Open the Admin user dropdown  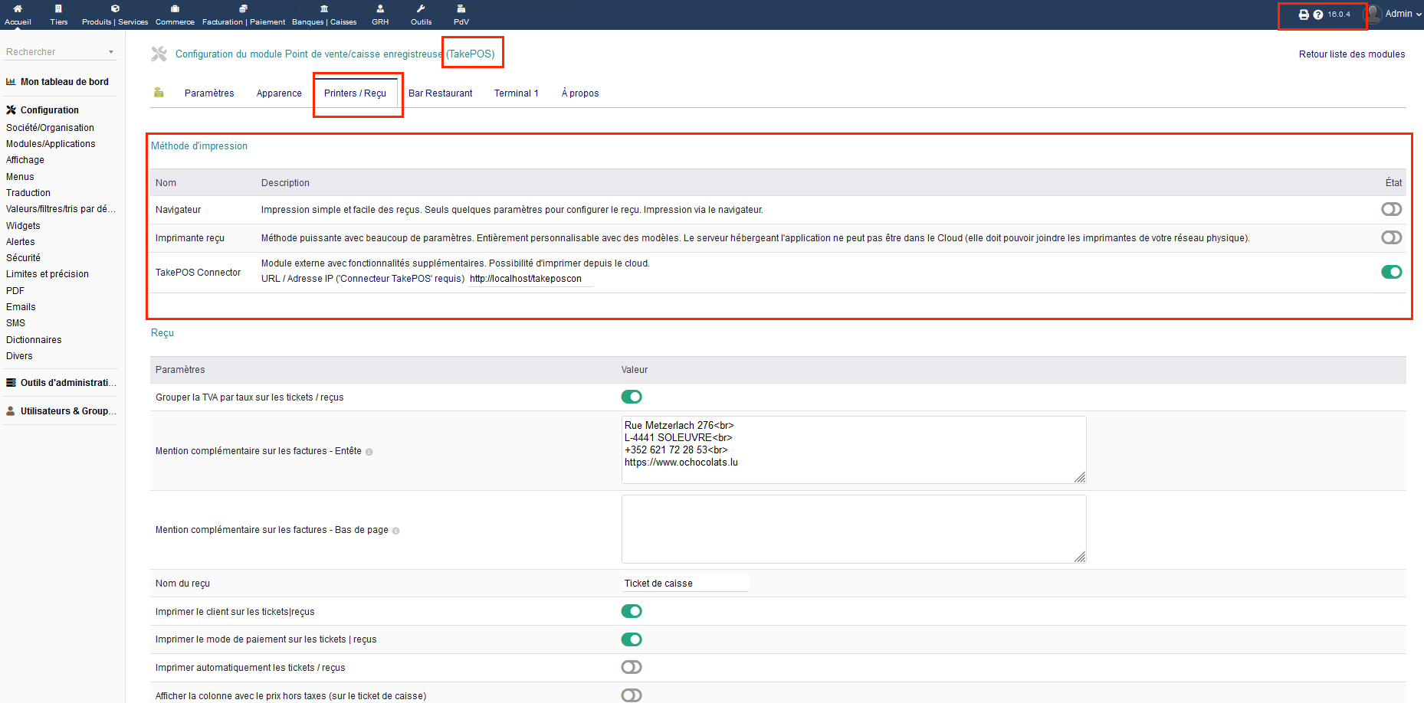pyautogui.click(x=1400, y=13)
